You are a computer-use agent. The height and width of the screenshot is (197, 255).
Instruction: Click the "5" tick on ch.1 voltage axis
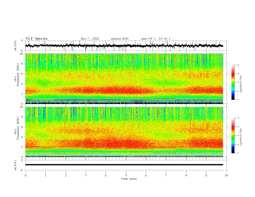coord(23,41)
